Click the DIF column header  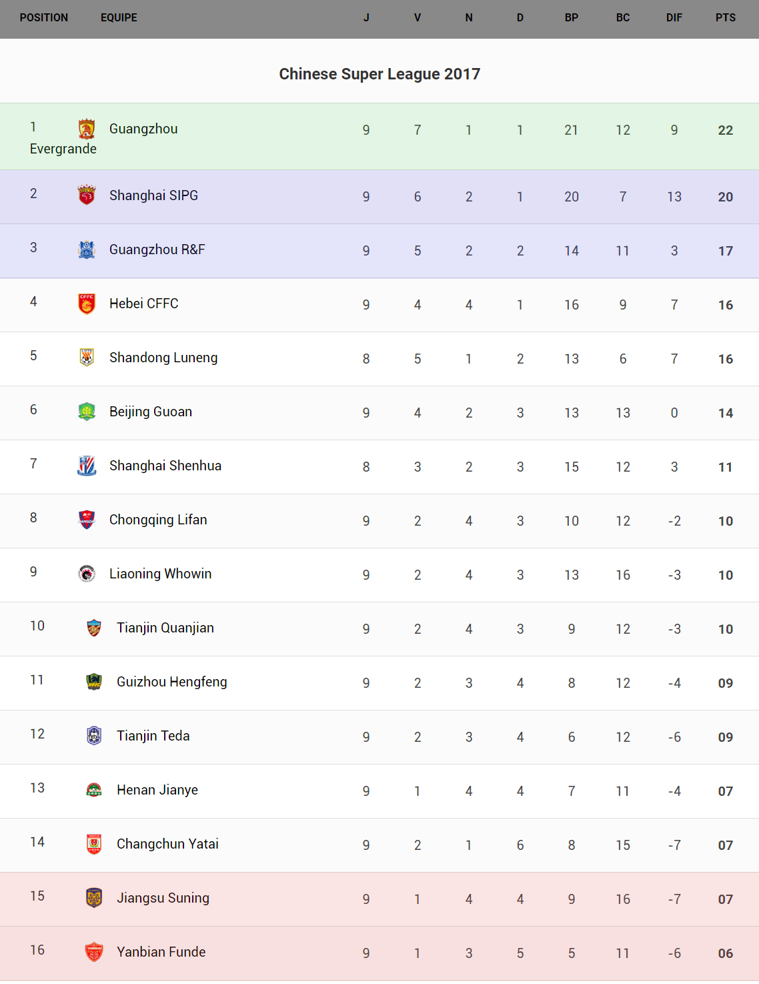coord(674,18)
